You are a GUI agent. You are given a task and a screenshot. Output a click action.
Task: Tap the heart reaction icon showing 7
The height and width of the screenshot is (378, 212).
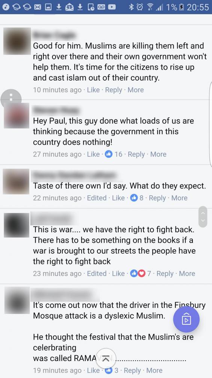coord(142,273)
